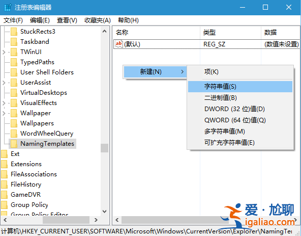Click the Wallpapers folder icon
Image resolution: width=301 pixels, height=236 pixels.
click(x=14, y=123)
